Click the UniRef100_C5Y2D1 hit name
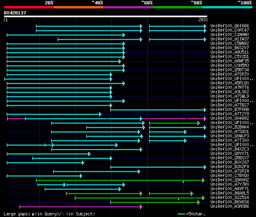 [230, 57]
